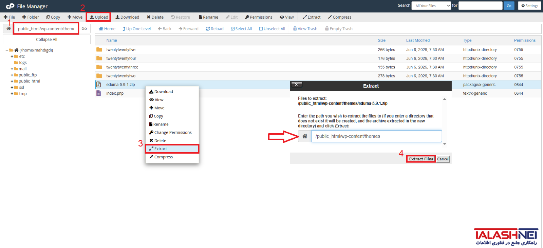The image size is (543, 248).
Task: Click twentytwentythree folder icon
Action: click(99, 67)
